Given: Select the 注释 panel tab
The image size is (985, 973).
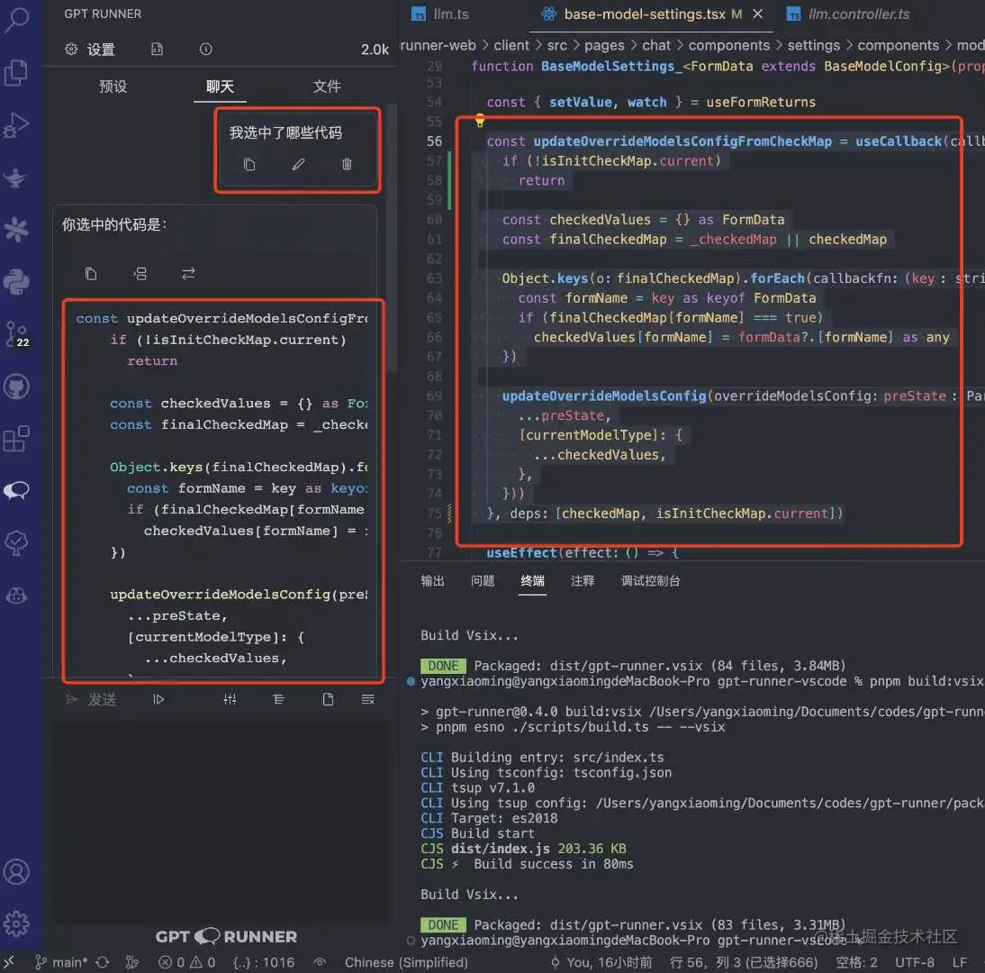Looking at the screenshot, I should [x=583, y=581].
